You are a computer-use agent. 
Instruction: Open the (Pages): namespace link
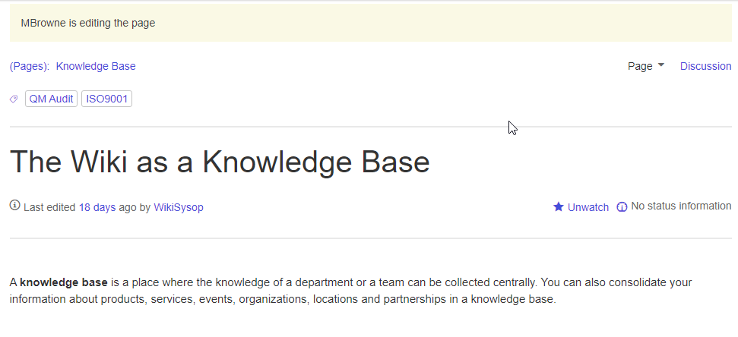click(29, 66)
